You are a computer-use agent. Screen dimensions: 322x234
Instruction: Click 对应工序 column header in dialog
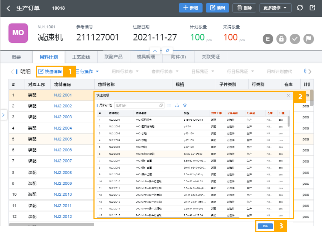(216, 113)
